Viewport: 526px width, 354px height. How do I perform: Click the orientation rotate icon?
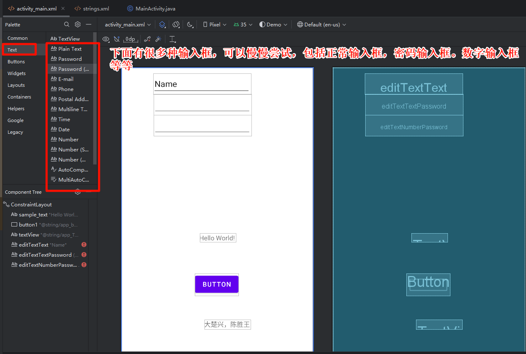point(176,25)
